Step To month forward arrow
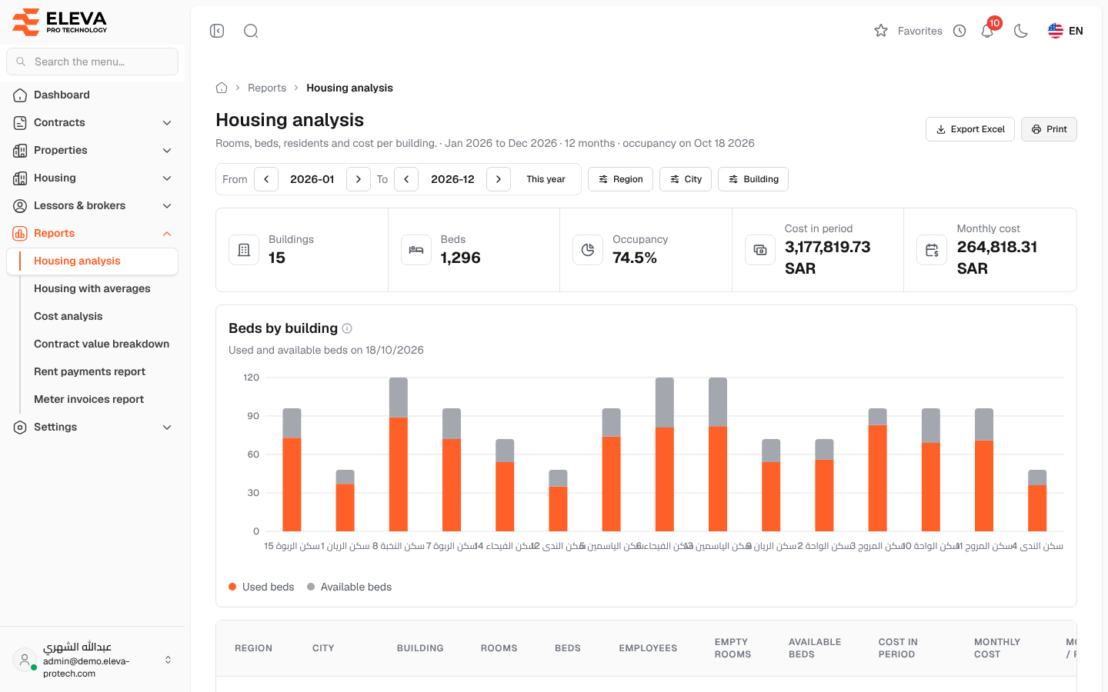 coord(499,179)
